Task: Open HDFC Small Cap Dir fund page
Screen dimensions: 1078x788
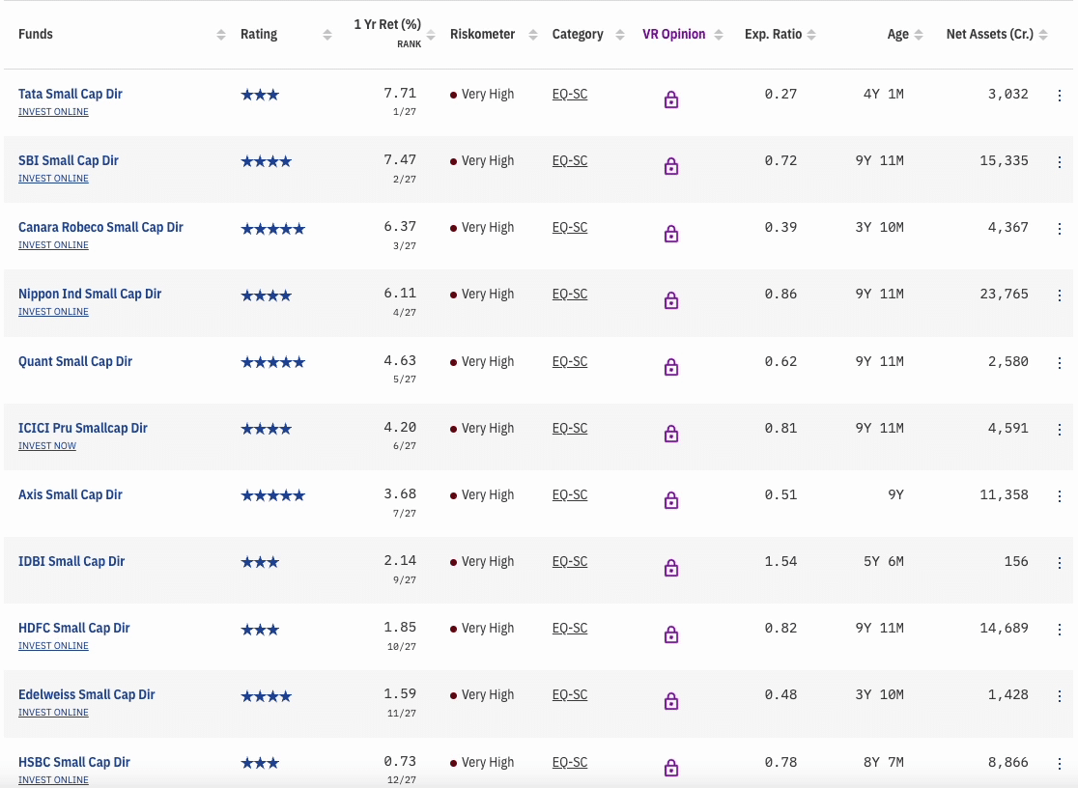Action: pyautogui.click(x=73, y=629)
